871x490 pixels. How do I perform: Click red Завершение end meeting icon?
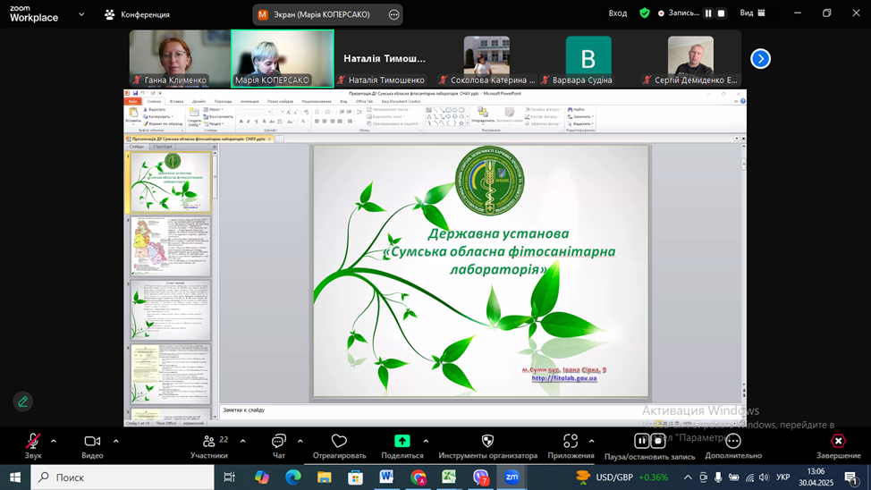838,441
